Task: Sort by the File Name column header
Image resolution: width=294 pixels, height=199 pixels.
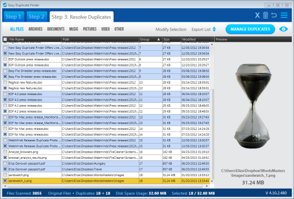Action: click(35, 39)
